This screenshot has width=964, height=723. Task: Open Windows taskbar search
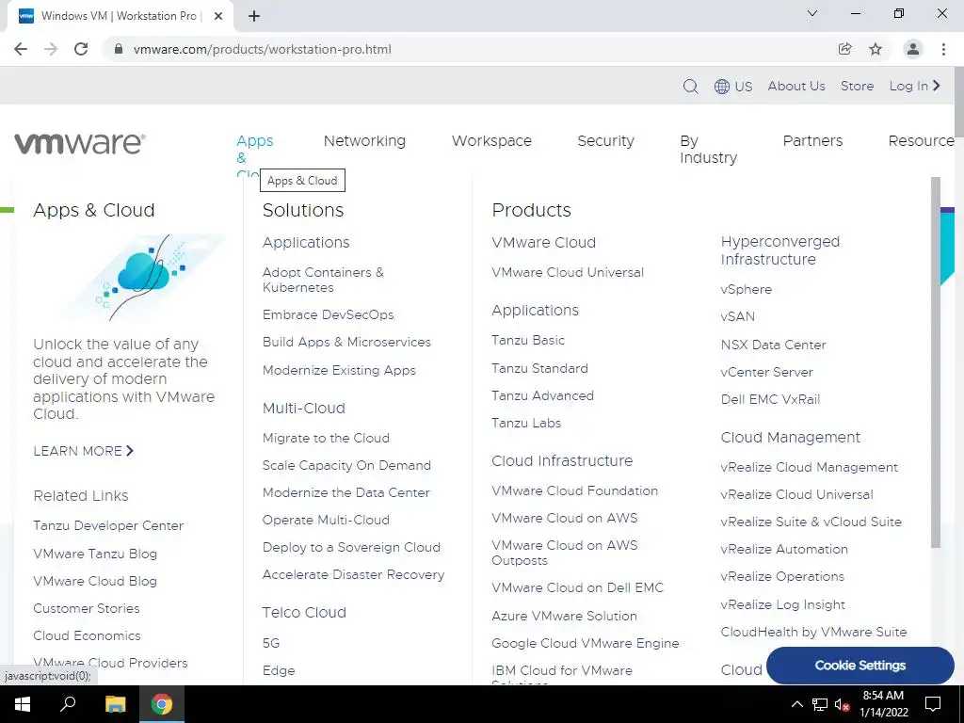tap(68, 704)
